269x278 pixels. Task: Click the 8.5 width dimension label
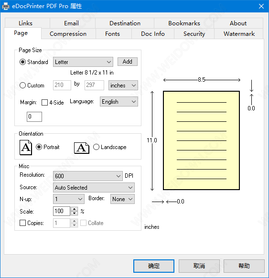click(202, 80)
